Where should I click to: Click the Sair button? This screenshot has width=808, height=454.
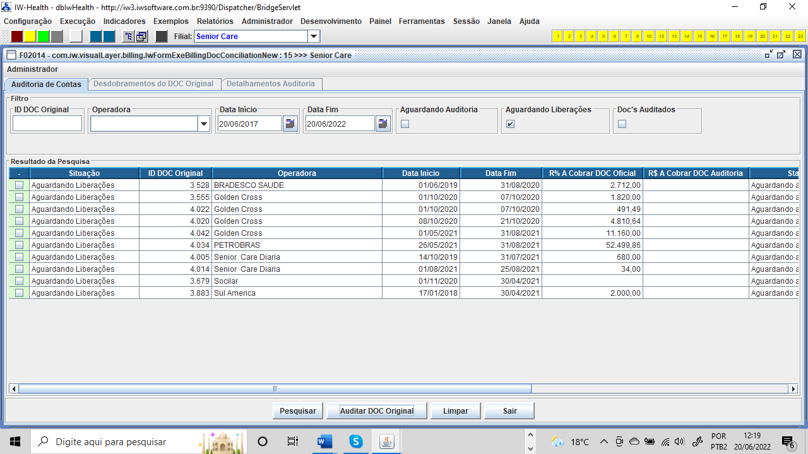pyautogui.click(x=510, y=411)
